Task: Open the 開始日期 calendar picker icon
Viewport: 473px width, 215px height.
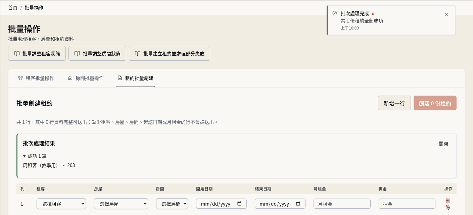Action: (x=239, y=204)
